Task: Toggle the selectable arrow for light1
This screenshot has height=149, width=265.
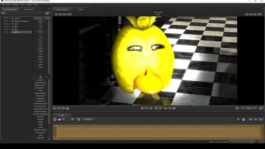Action: 7,24
